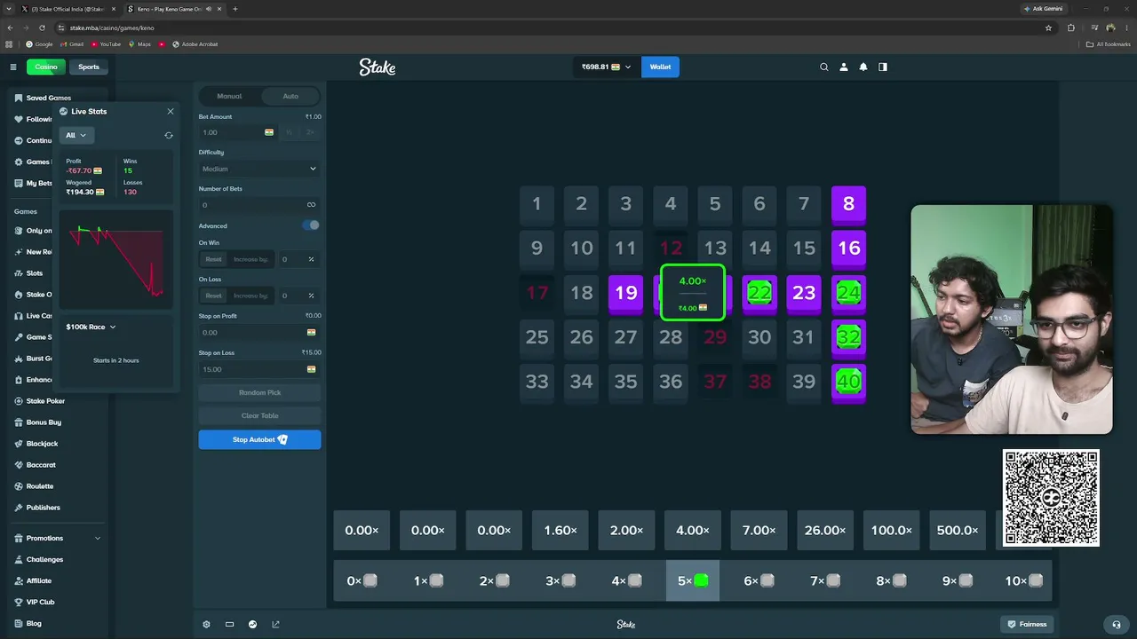Click the Number of Bets field

click(259, 205)
